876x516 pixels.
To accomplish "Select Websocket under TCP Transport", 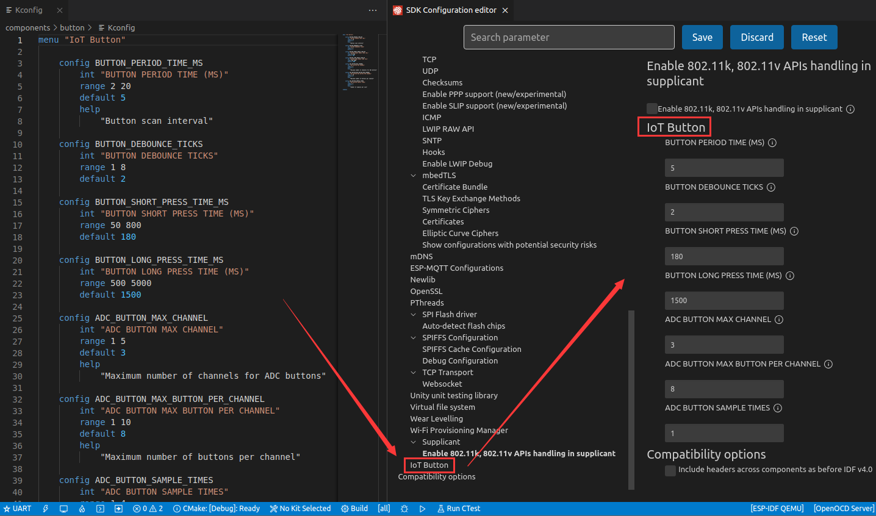I will point(442,384).
